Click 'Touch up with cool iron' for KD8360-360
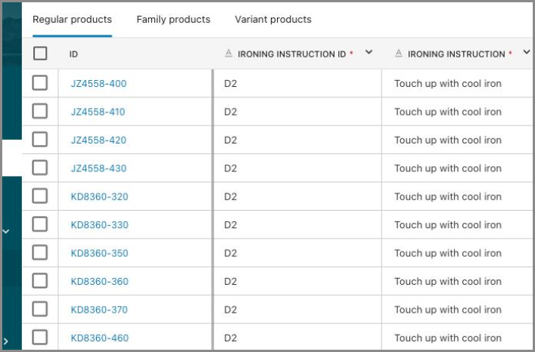 click(x=447, y=281)
